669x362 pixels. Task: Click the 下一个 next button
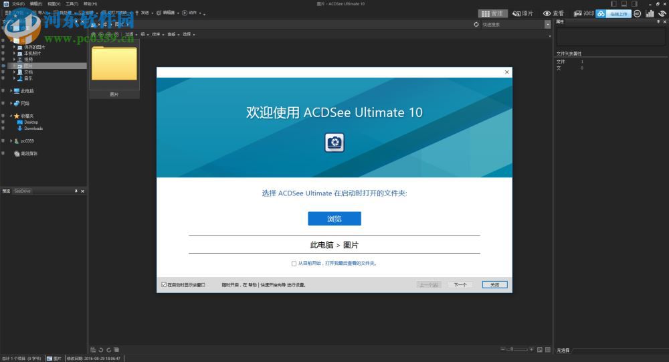pos(460,285)
